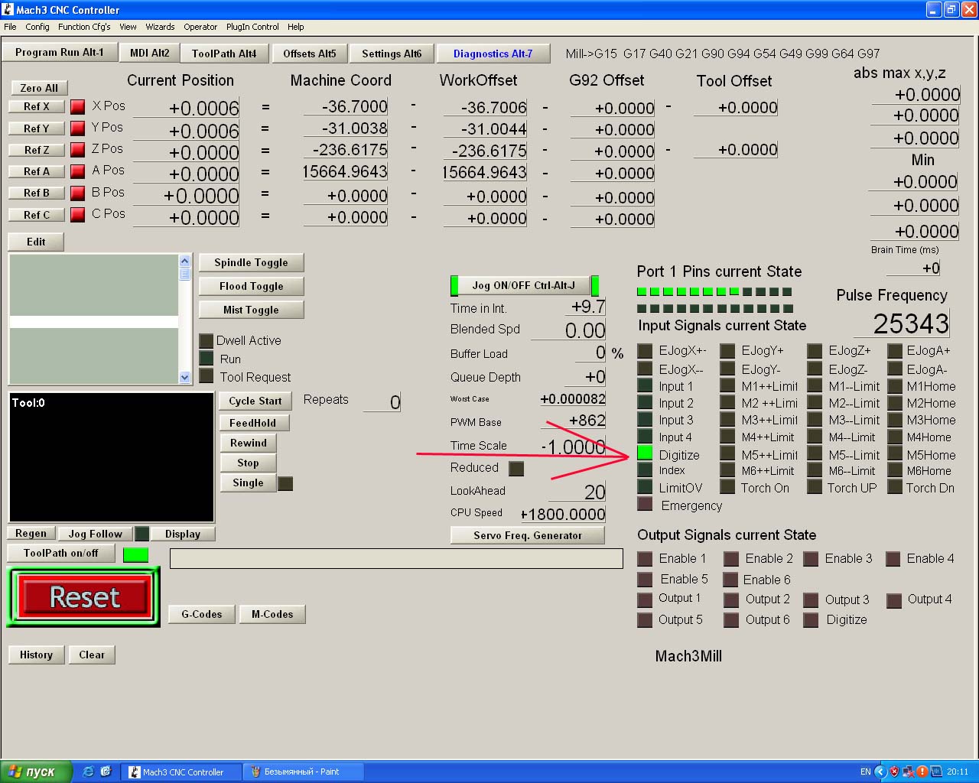
Task: Click the G-Codes button
Action: pos(201,614)
